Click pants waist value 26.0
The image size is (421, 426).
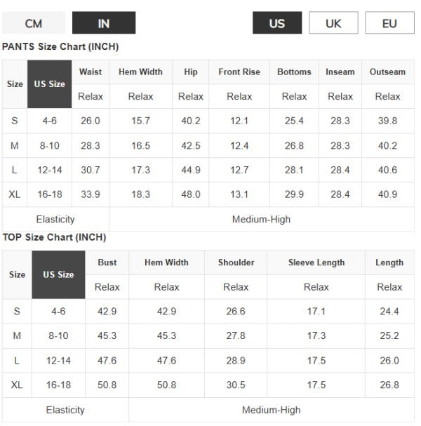click(91, 121)
